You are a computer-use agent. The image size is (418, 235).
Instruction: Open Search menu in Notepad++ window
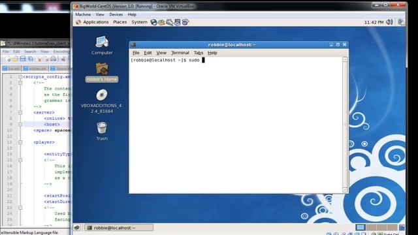click(30, 52)
